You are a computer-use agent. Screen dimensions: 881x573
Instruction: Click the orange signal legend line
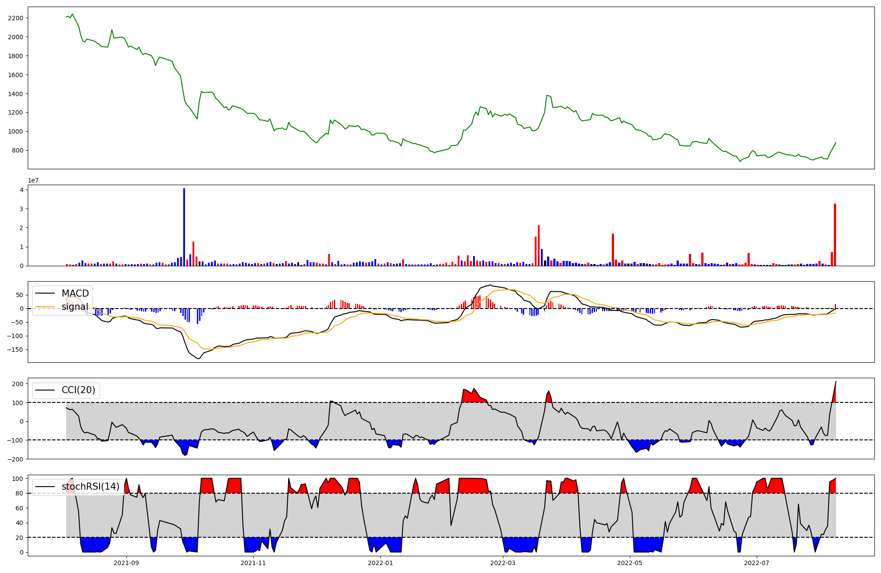(x=45, y=307)
